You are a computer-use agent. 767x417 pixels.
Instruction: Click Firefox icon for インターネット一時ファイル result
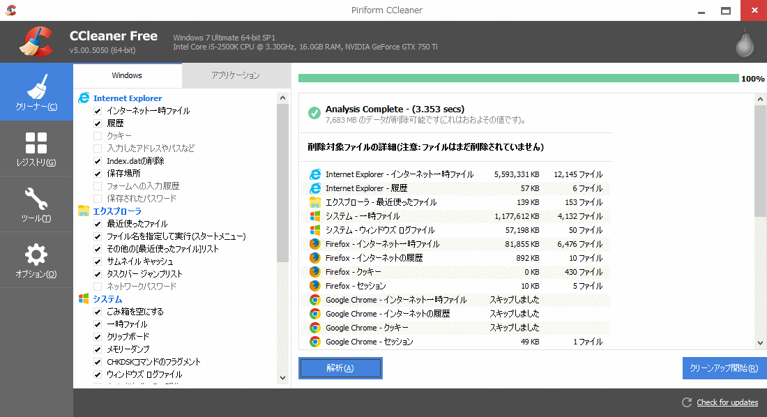(315, 244)
